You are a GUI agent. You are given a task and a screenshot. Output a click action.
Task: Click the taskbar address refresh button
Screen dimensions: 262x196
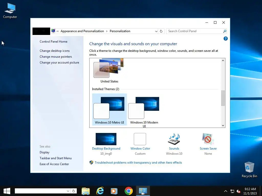pyautogui.click(x=74, y=191)
